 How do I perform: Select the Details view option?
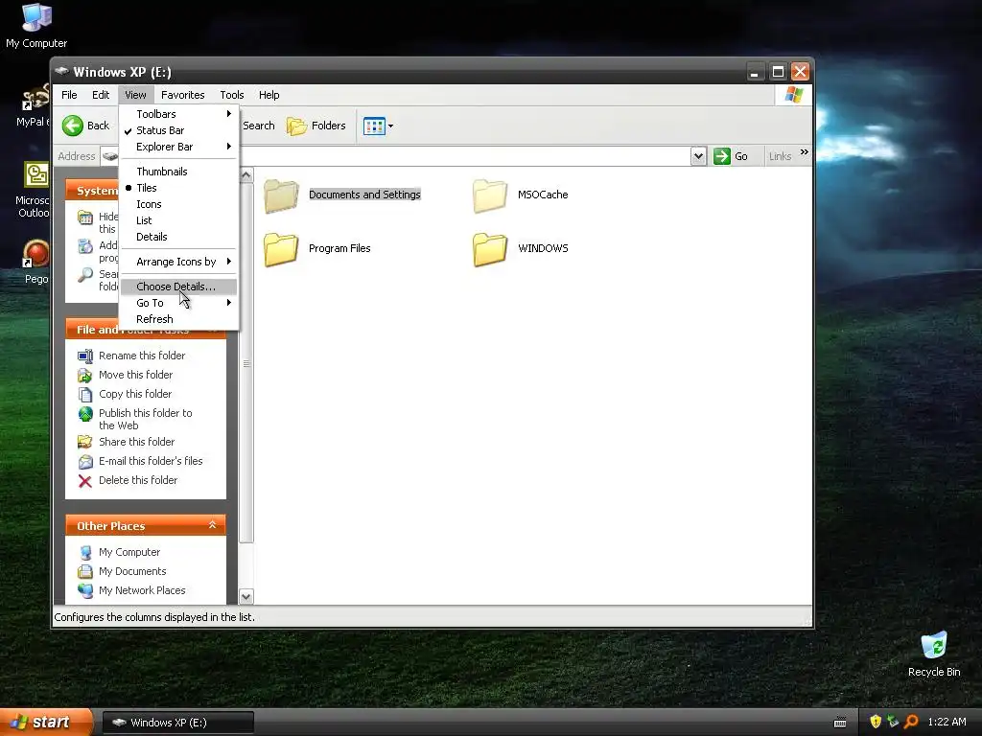point(178,237)
